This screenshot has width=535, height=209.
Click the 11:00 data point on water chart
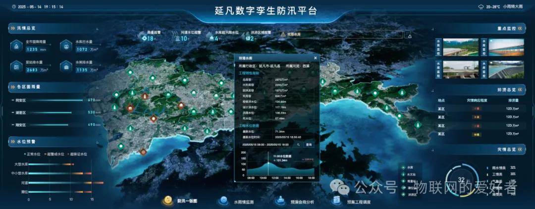pos(268,162)
